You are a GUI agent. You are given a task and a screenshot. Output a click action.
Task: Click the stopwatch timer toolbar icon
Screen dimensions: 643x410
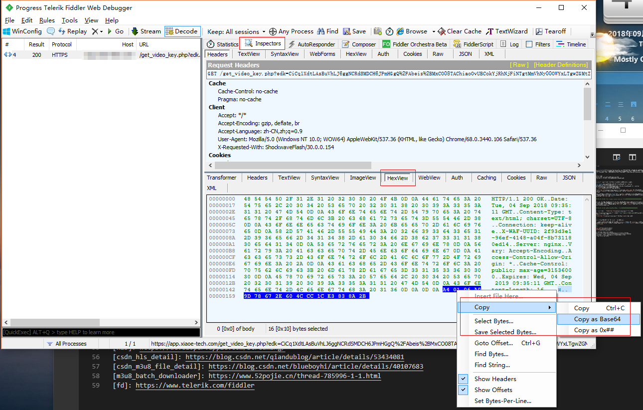[x=389, y=31]
